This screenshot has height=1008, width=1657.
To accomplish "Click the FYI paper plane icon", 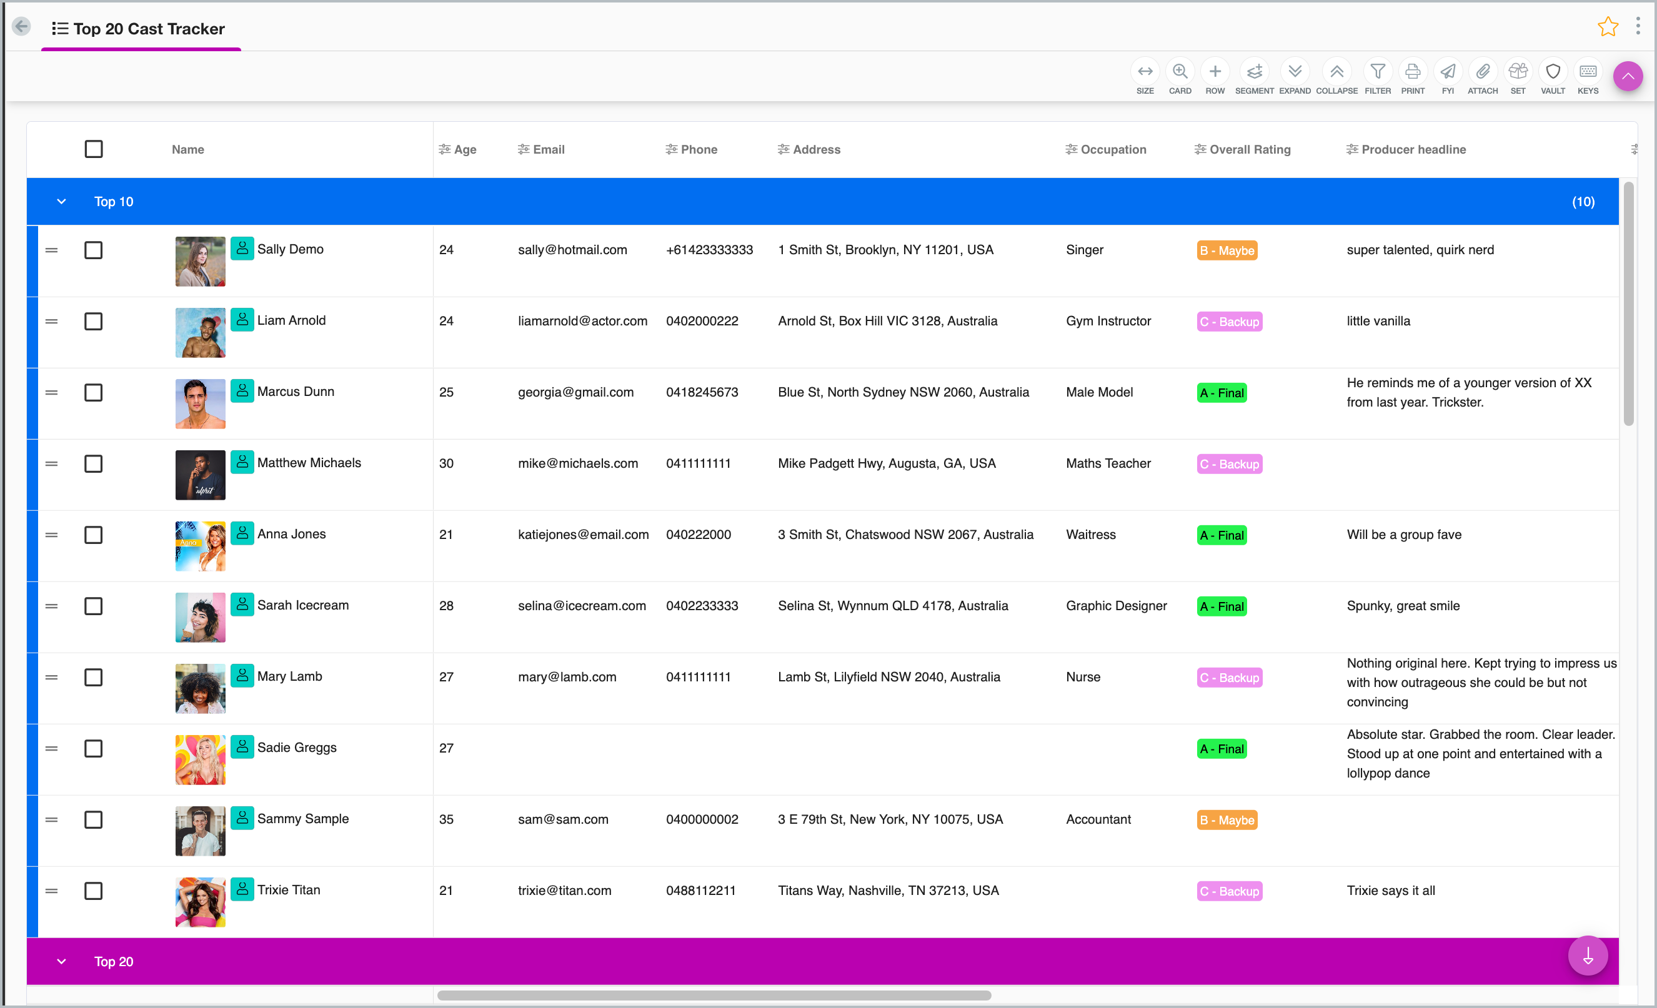I will 1447,72.
